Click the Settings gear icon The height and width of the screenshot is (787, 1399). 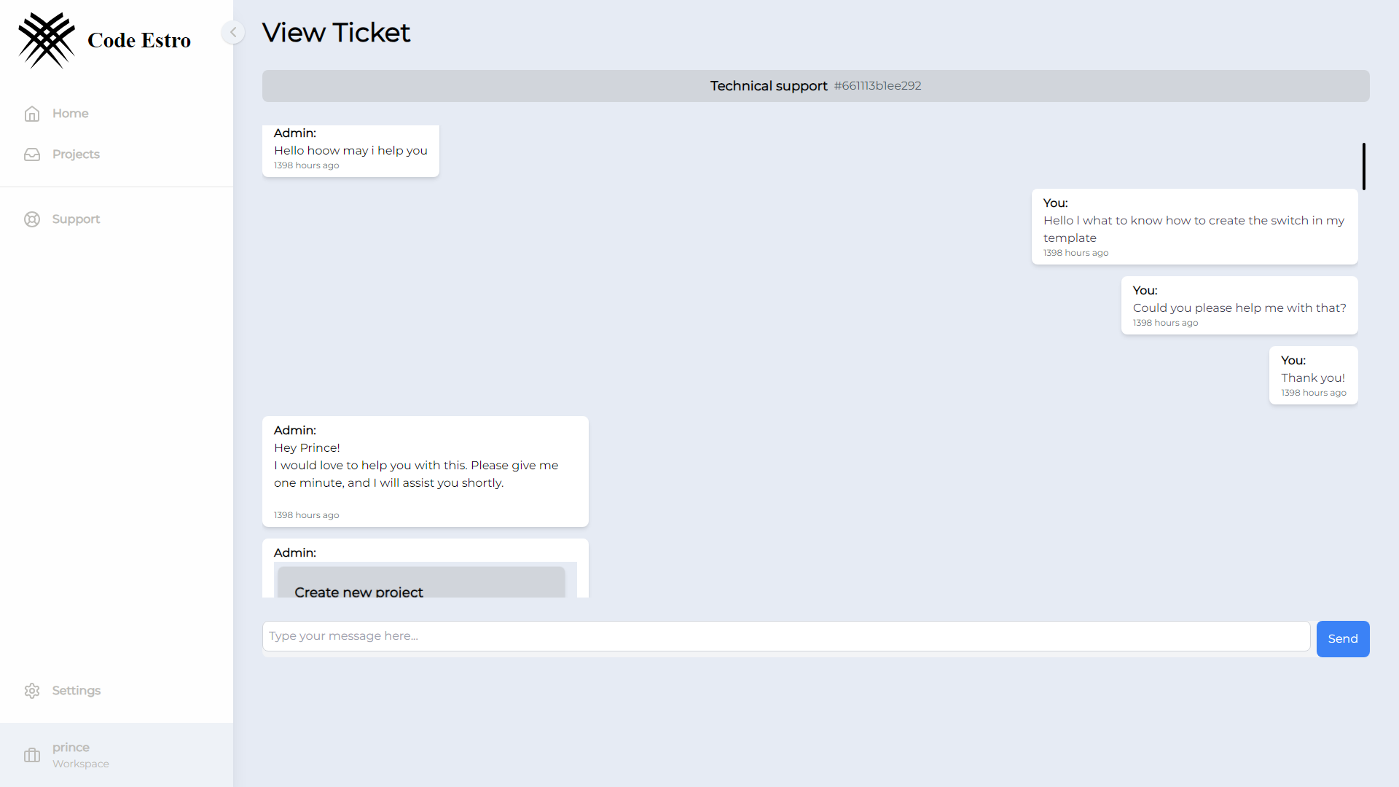click(32, 690)
